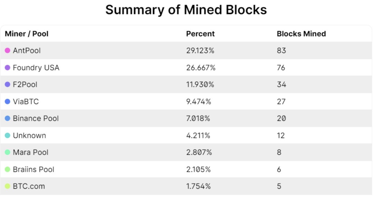This screenshot has width=374, height=197.
Task: Click the light blue Binance Pool dot
Action: coord(7,118)
